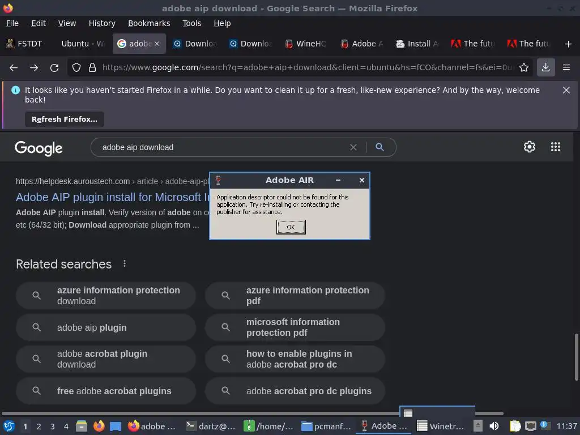
Task: Launch file manager from the quick launch
Action: 82,426
